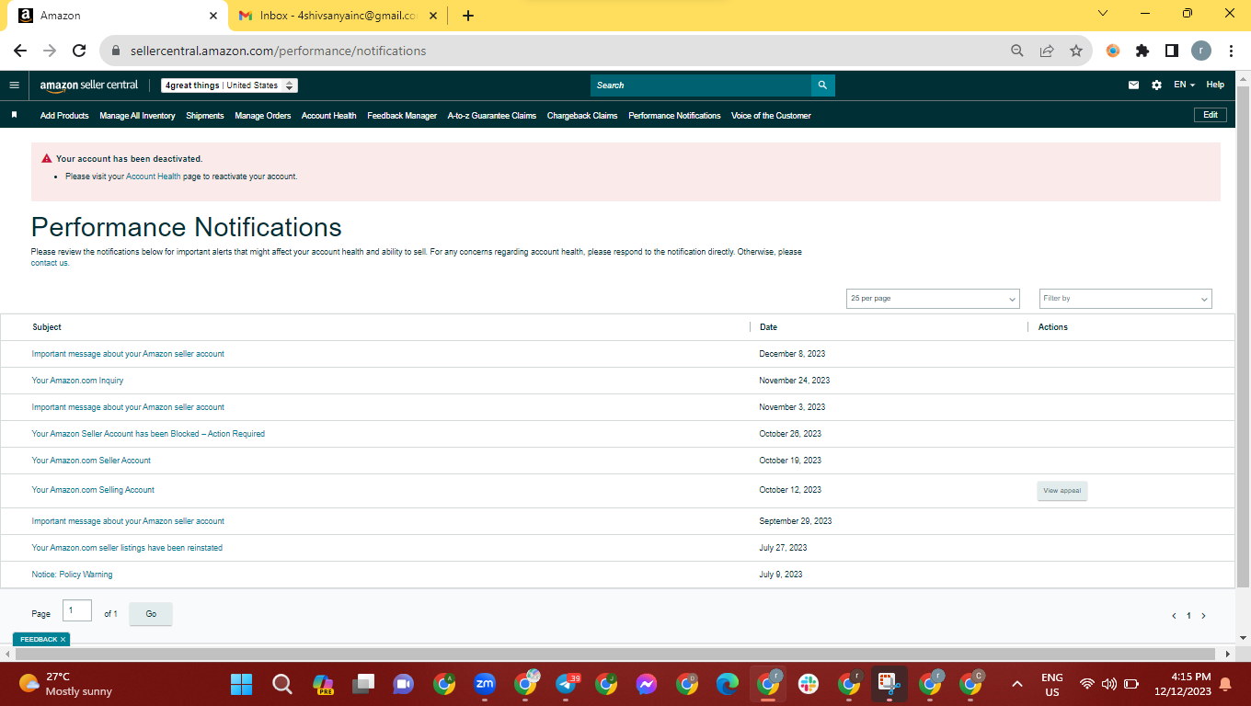Open Slack from the taskbar
1251x706 pixels.
[809, 684]
